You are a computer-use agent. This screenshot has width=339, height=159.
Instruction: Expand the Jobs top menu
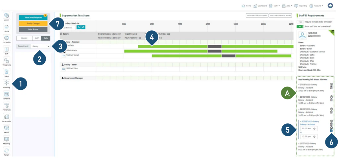287,6
